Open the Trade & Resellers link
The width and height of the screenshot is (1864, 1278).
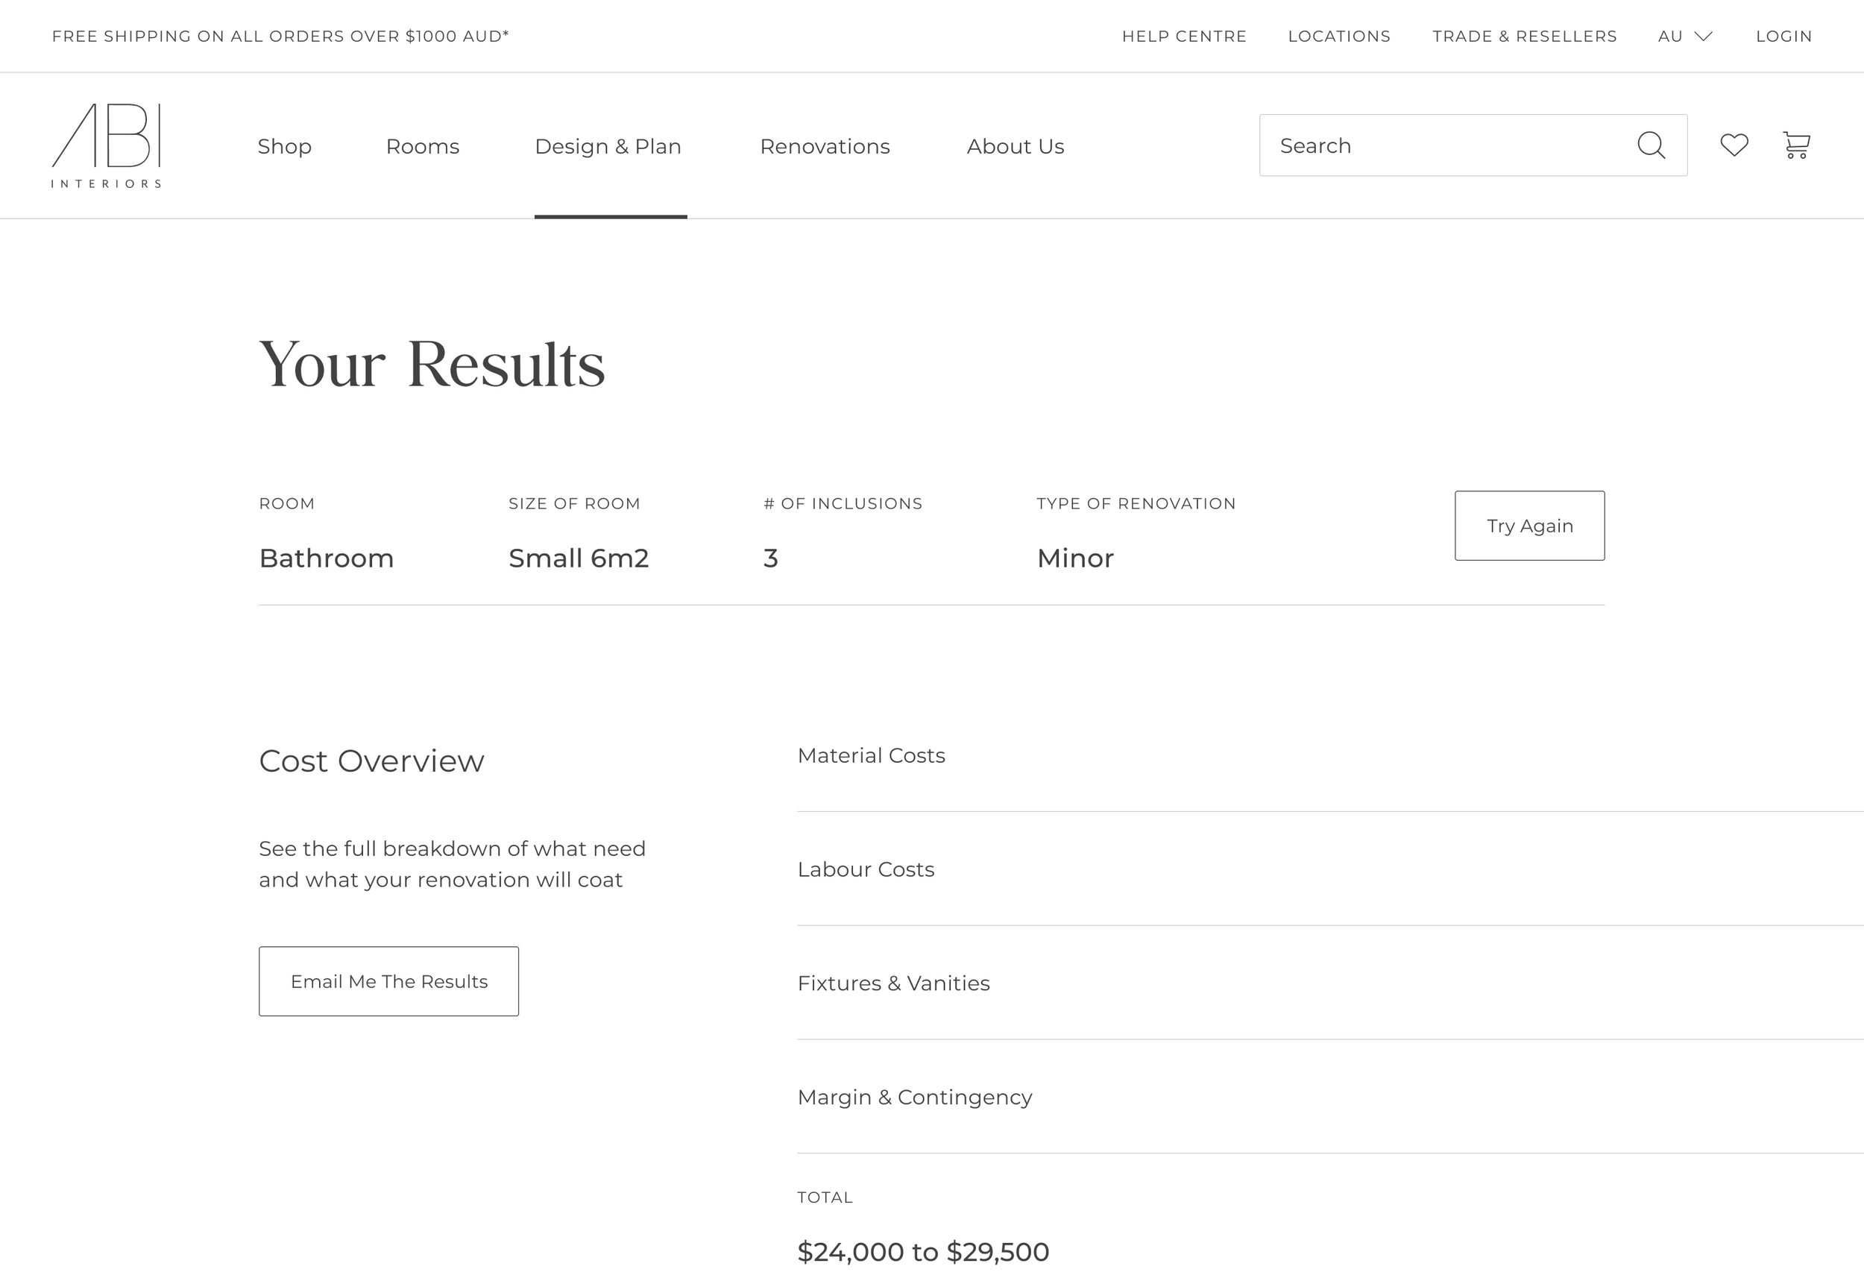point(1524,36)
